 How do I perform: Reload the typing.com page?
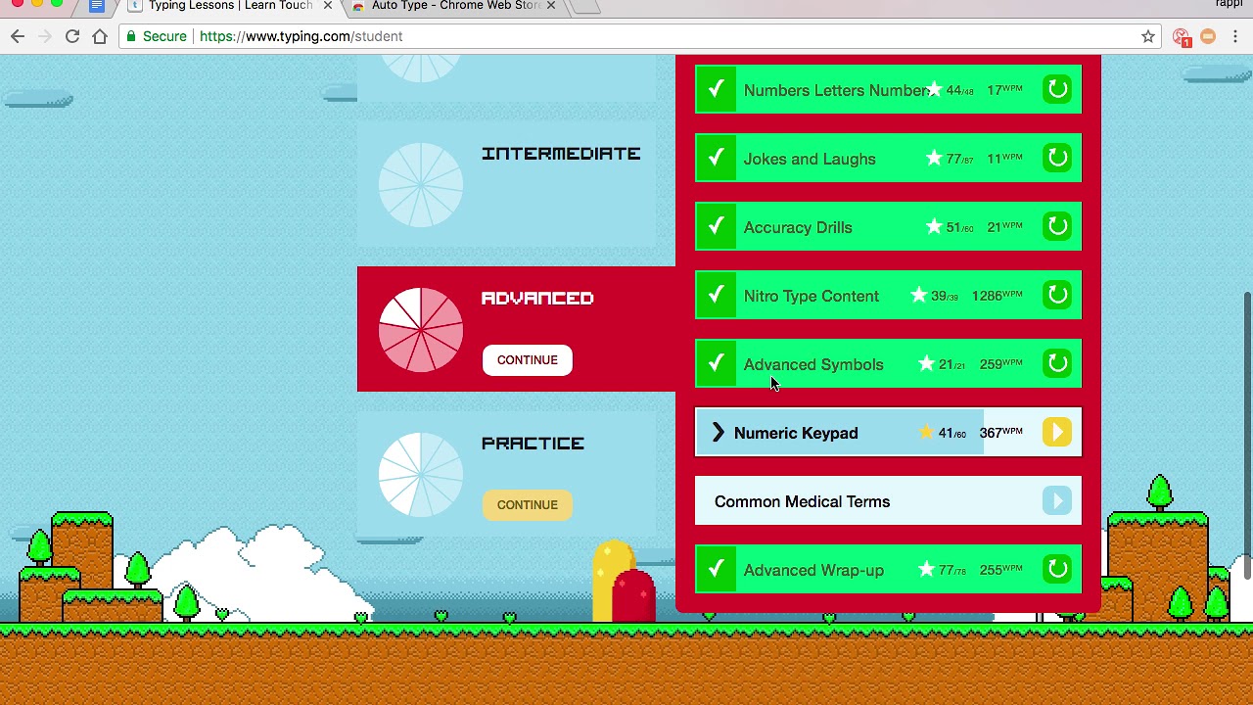pyautogui.click(x=72, y=36)
